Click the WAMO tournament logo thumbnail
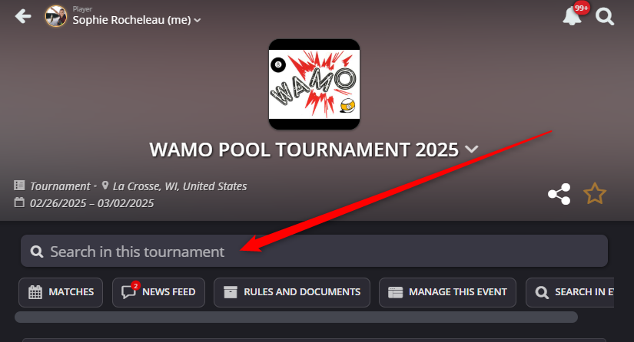 (314, 84)
